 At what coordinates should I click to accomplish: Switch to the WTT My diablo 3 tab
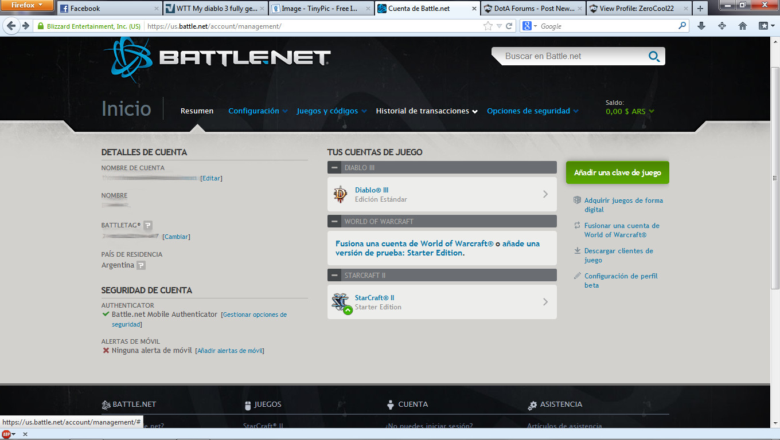pyautogui.click(x=215, y=8)
